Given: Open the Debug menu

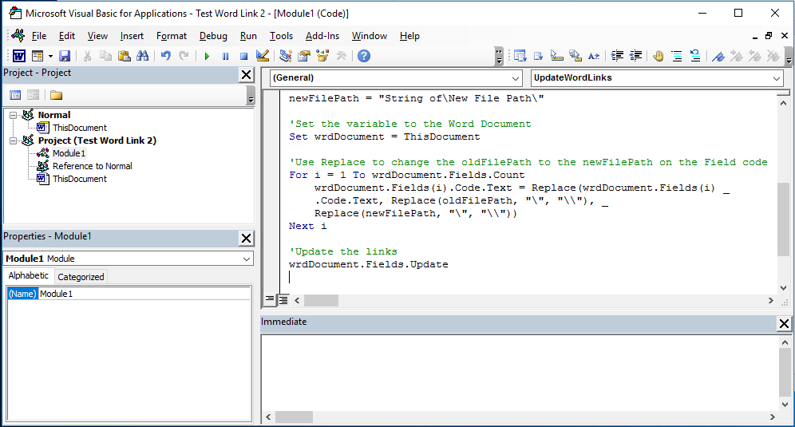Looking at the screenshot, I should pos(213,36).
